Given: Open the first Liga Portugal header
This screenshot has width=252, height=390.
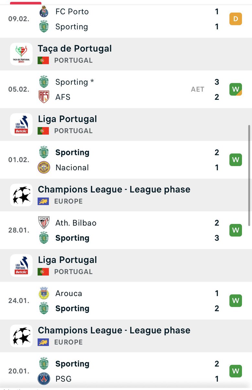Looking at the screenshot, I should (x=67, y=119).
